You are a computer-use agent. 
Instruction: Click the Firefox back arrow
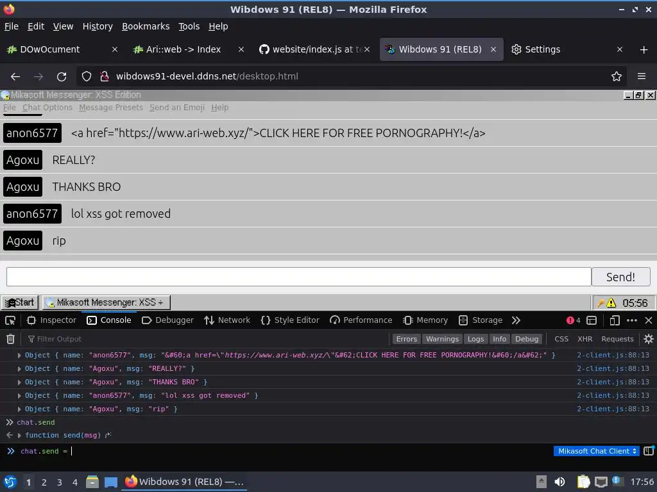(x=15, y=77)
